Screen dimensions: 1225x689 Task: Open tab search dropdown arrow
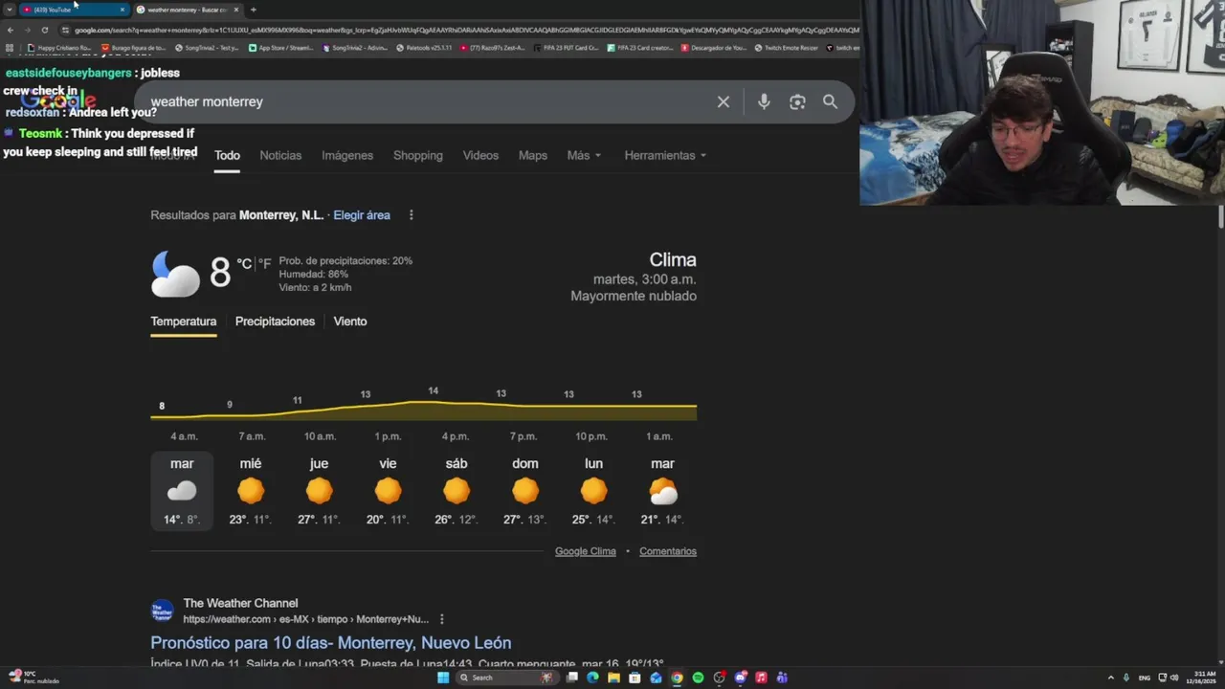tap(10, 10)
